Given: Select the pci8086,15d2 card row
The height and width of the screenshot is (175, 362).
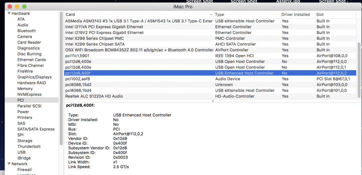Looking at the screenshot, I should (210, 84).
